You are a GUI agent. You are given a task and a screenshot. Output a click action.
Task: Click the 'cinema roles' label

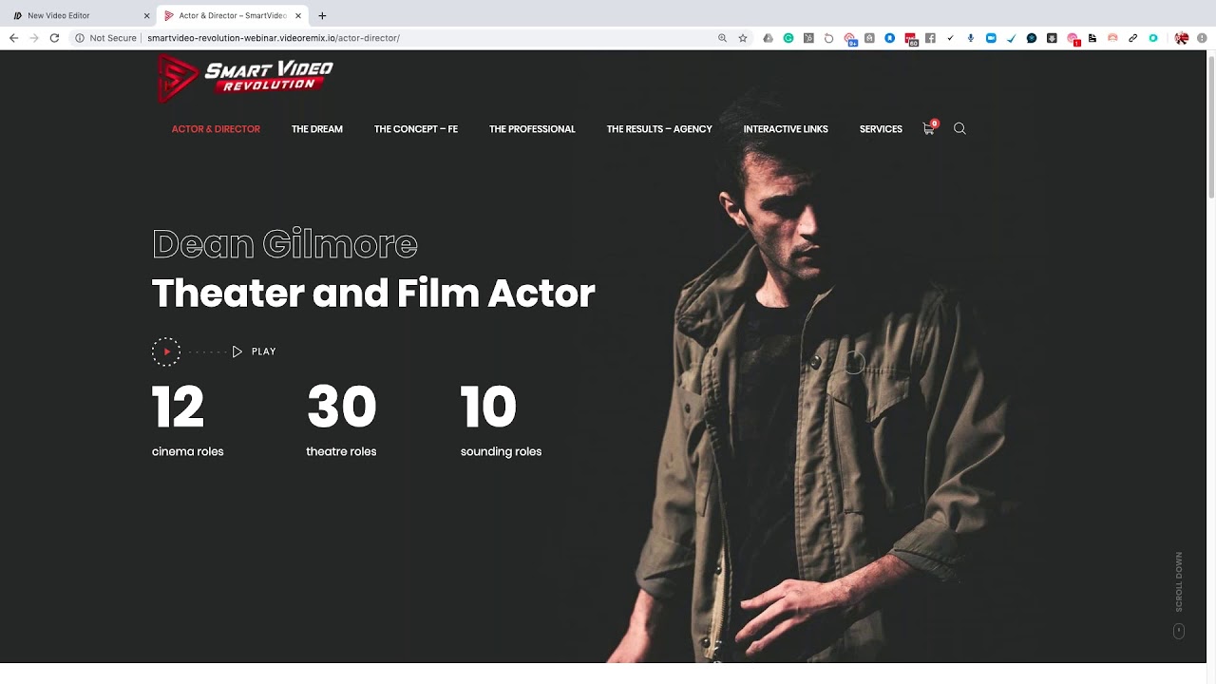point(188,452)
